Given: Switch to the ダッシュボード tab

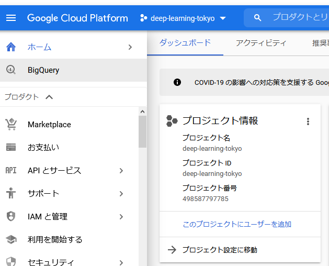Looking at the screenshot, I should (x=185, y=43).
